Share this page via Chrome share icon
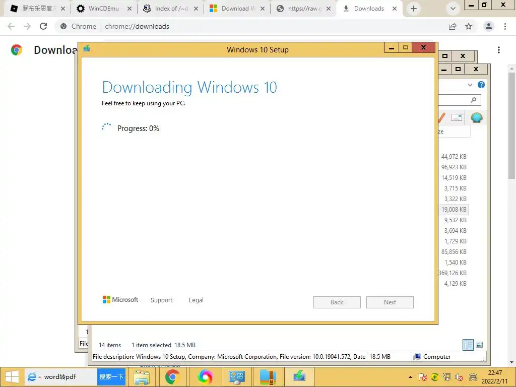 453,26
